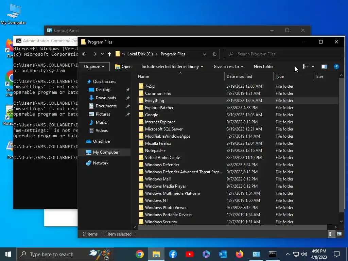Open Music in the navigation pane

point(101,122)
